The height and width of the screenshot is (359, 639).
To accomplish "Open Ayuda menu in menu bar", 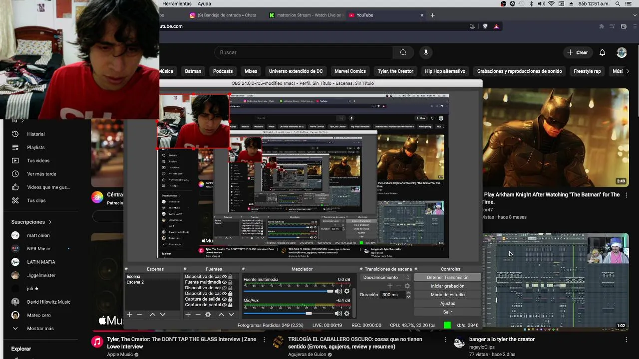I will point(204,3).
